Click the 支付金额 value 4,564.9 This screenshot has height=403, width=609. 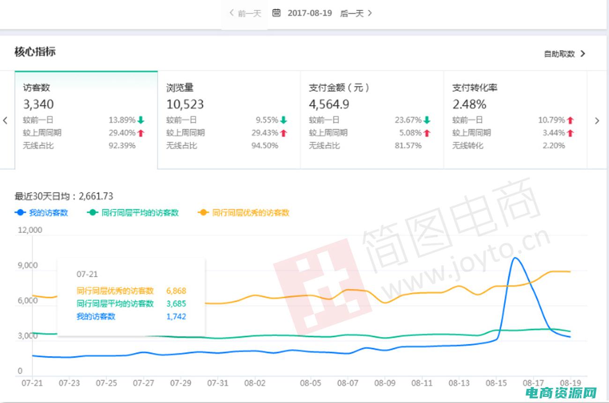[329, 104]
